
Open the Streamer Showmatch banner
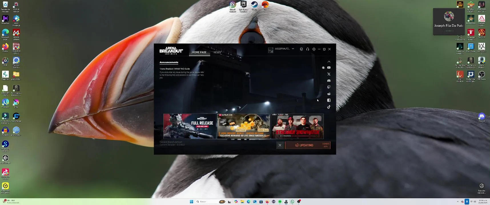pyautogui.click(x=297, y=126)
